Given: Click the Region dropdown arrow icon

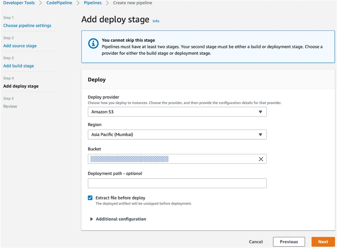Looking at the screenshot, I should click(260, 135).
